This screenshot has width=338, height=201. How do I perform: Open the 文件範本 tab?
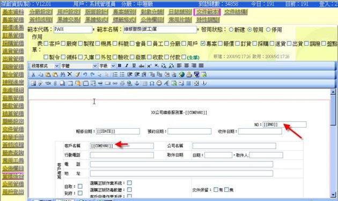(x=207, y=12)
